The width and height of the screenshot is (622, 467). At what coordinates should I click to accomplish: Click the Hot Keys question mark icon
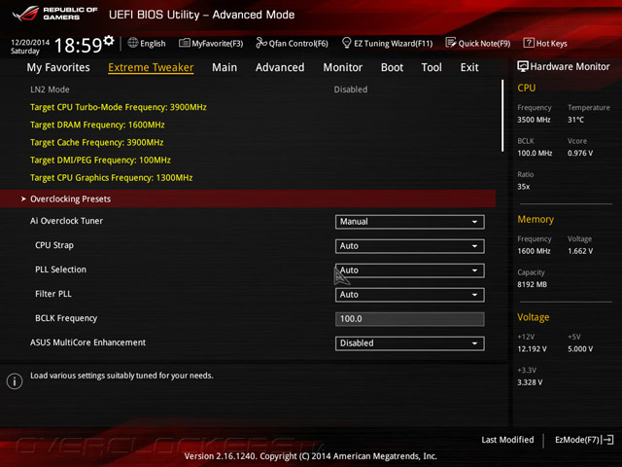click(529, 43)
